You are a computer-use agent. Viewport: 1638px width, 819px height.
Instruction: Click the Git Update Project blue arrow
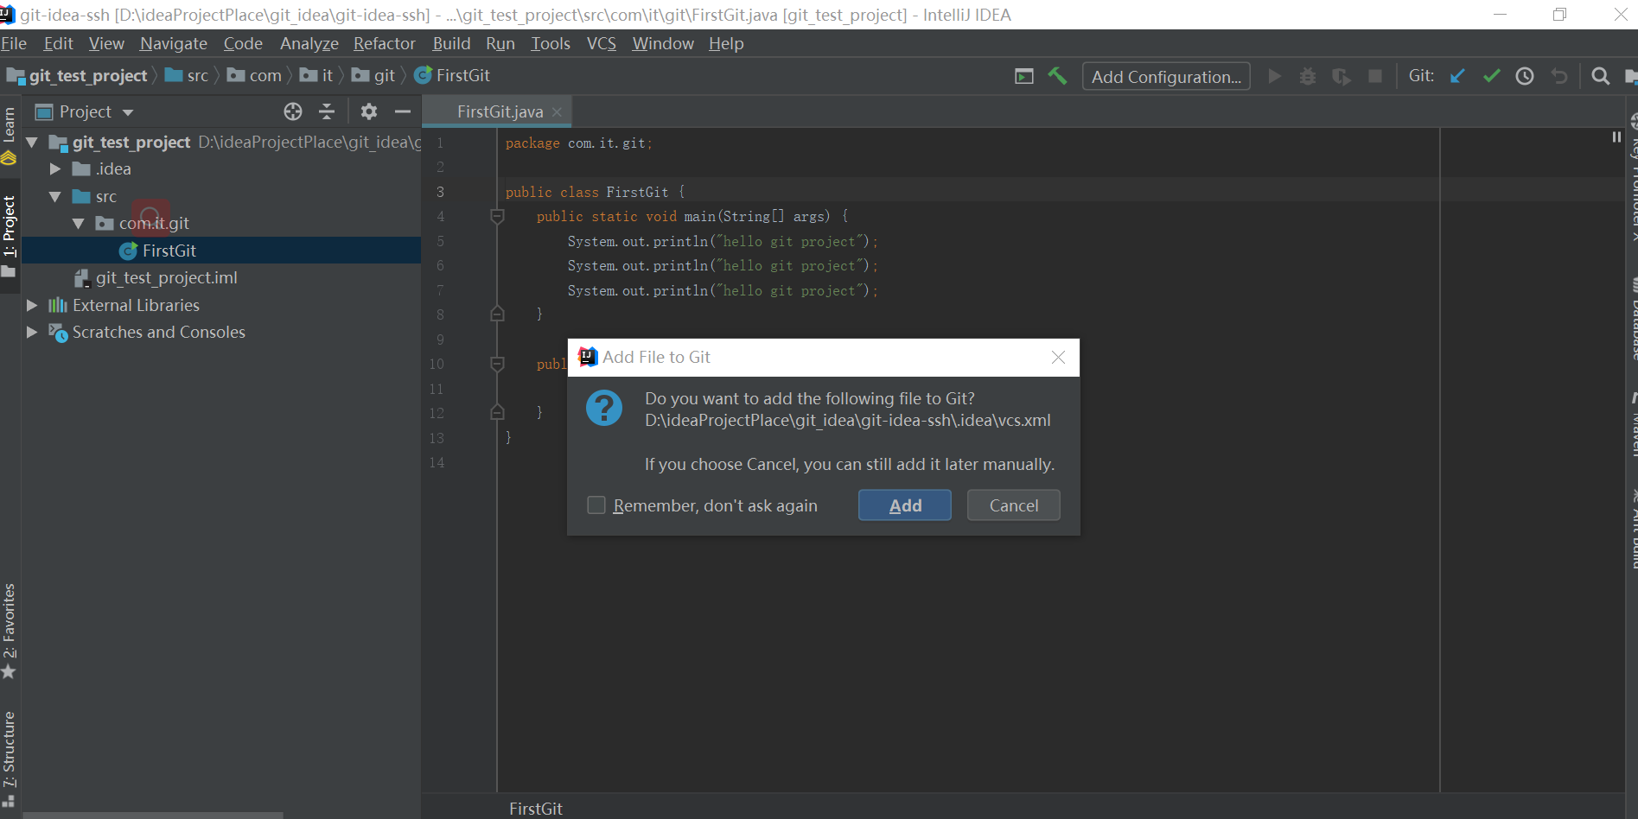(1457, 76)
